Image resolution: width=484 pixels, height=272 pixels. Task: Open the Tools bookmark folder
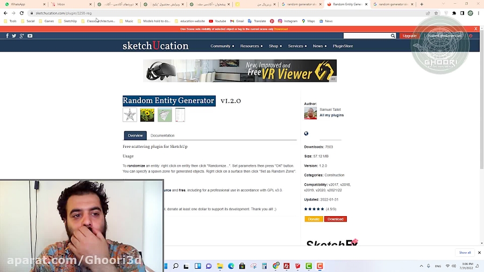click(x=10, y=21)
